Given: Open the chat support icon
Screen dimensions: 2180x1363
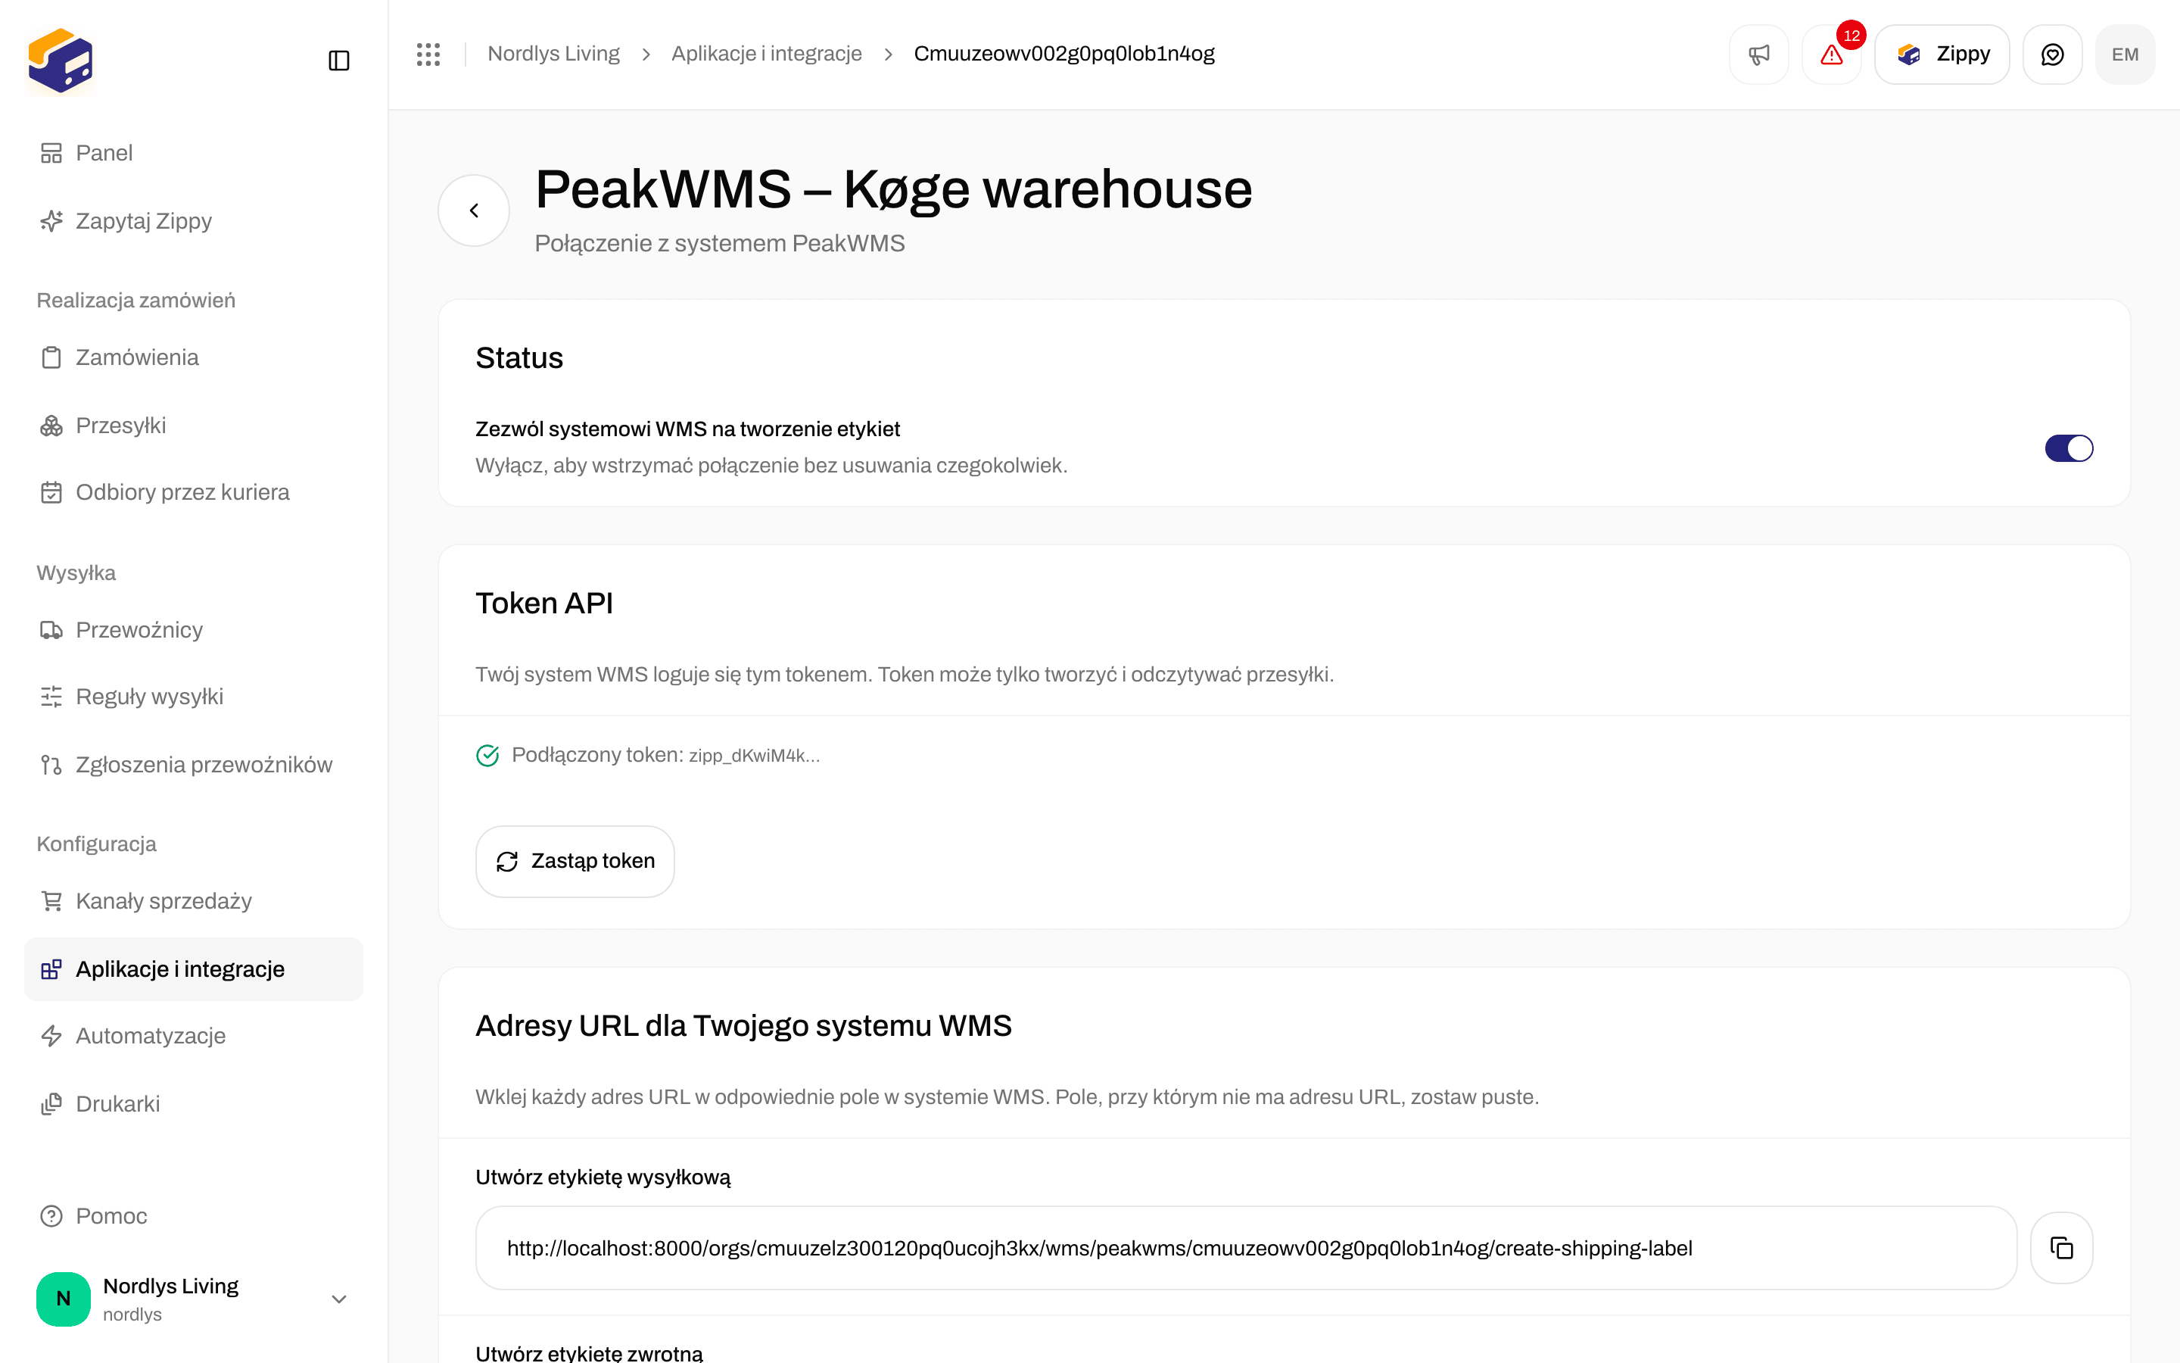Looking at the screenshot, I should pyautogui.click(x=2051, y=54).
